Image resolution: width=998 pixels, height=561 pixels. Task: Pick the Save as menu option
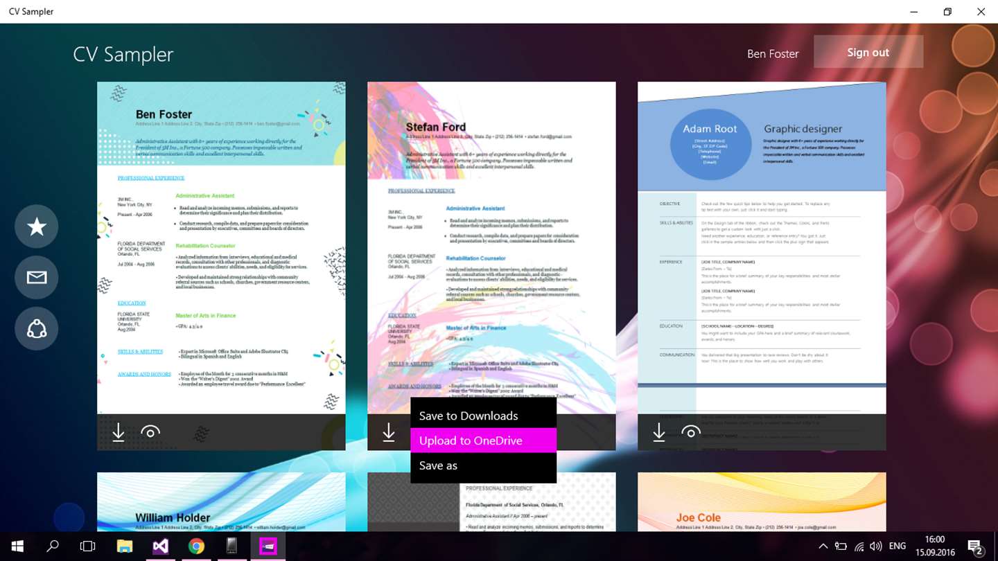click(484, 465)
